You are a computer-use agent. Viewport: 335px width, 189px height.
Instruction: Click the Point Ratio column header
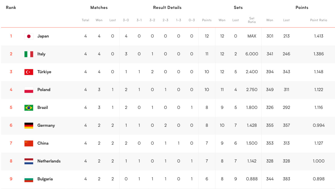click(x=319, y=20)
